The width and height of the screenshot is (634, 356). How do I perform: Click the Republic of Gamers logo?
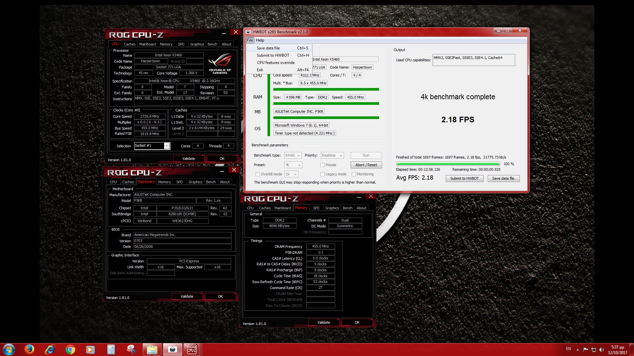(x=220, y=64)
